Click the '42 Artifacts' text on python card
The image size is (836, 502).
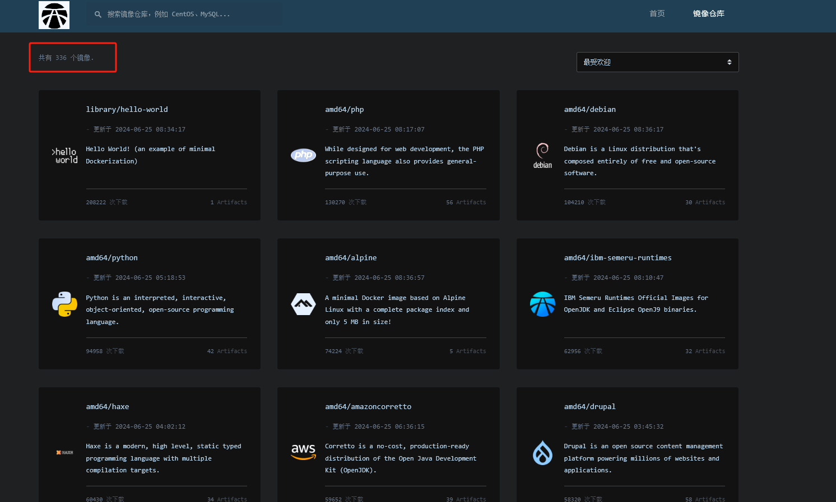(227, 351)
